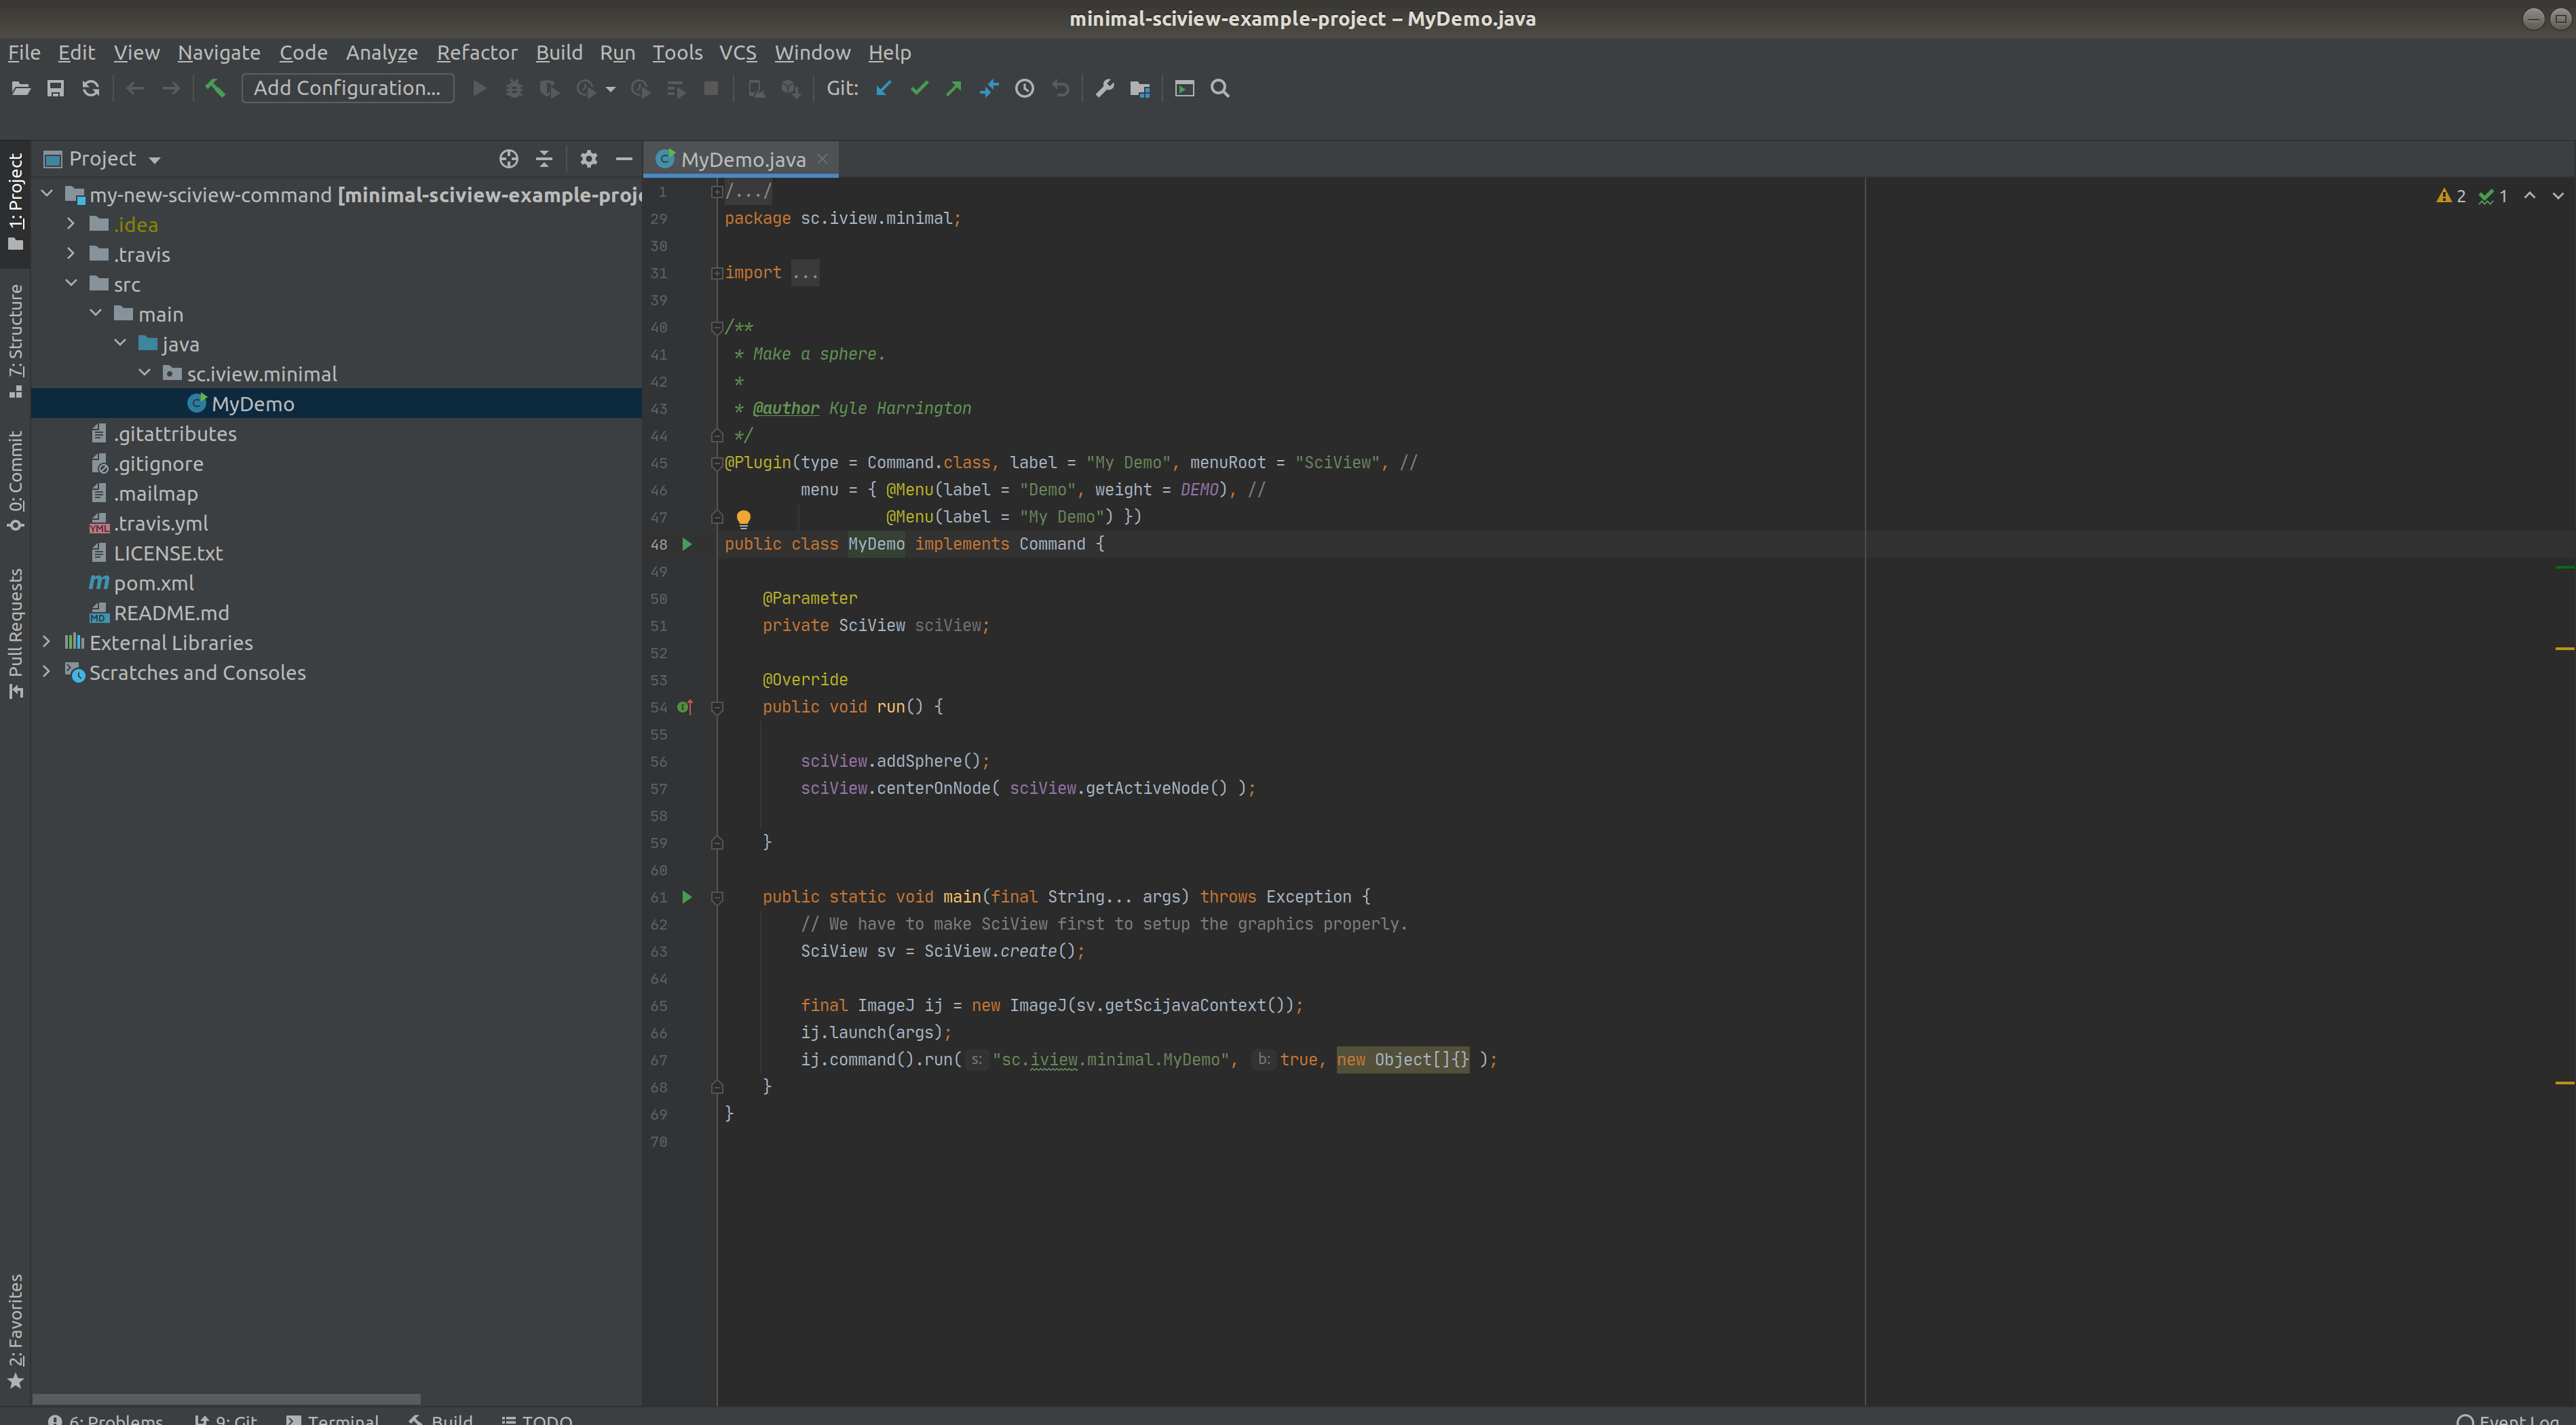The height and width of the screenshot is (1425, 2576).
Task: Click Collapse All icon in Project panel
Action: coord(544,159)
